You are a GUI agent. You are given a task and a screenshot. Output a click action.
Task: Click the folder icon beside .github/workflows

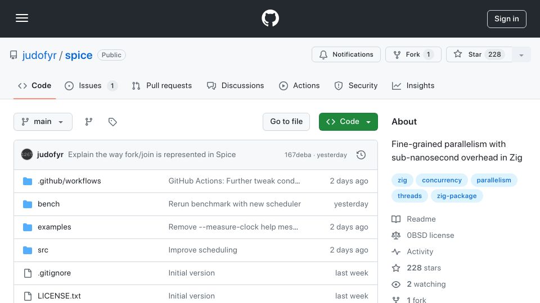[x=28, y=181]
